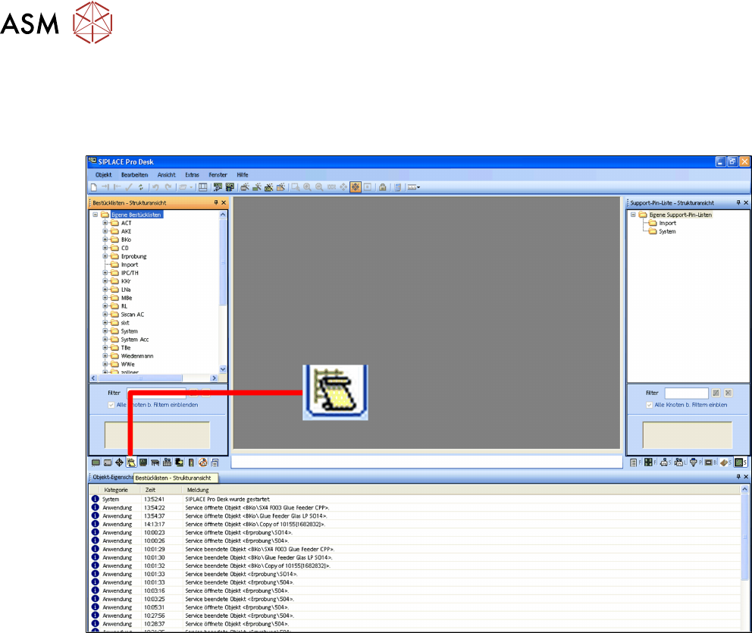The width and height of the screenshot is (752, 633).
Task: Expand the BKo folder node
Action: point(105,240)
